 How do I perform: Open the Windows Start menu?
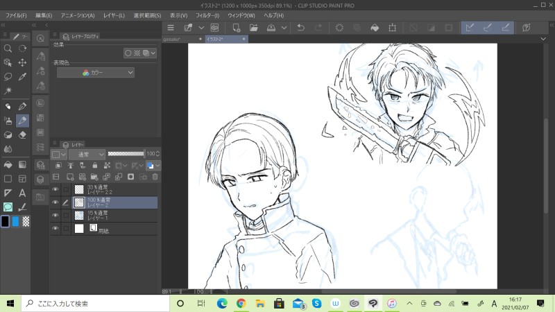point(10,304)
